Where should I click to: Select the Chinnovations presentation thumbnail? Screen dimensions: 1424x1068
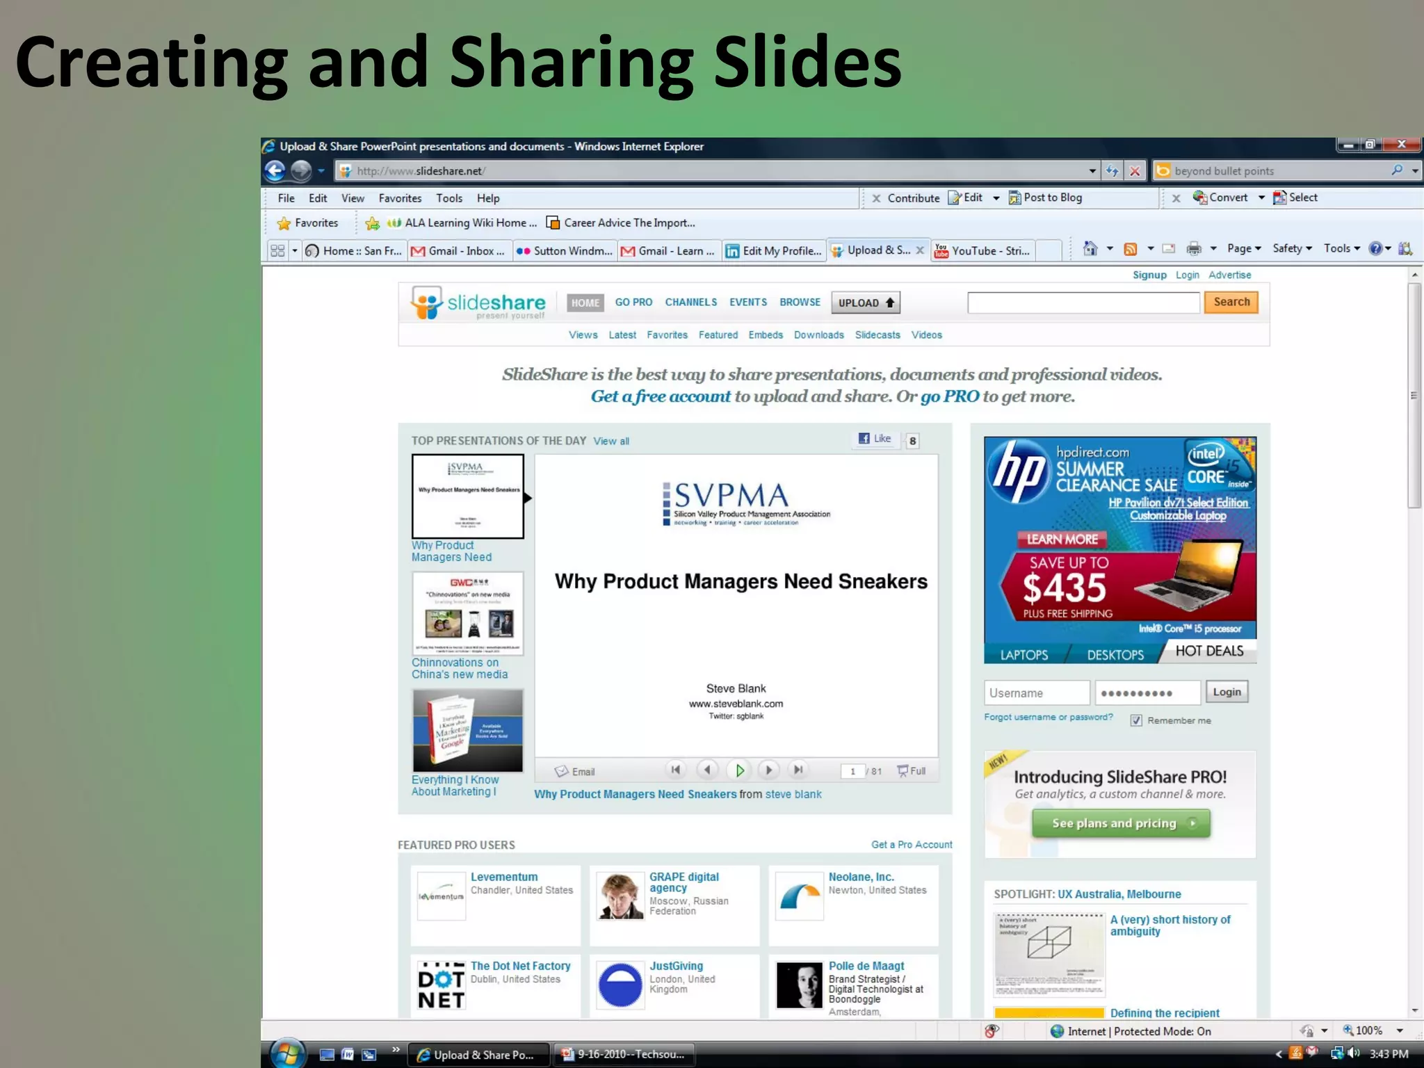pos(467,613)
